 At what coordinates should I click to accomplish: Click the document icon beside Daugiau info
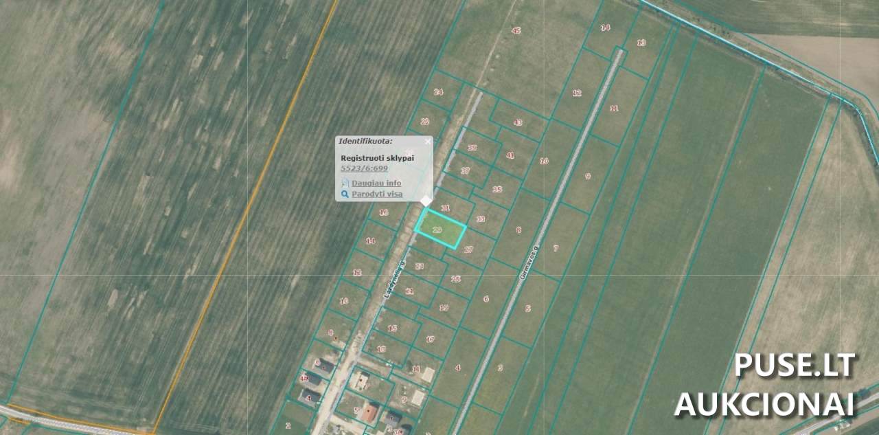pyautogui.click(x=345, y=183)
